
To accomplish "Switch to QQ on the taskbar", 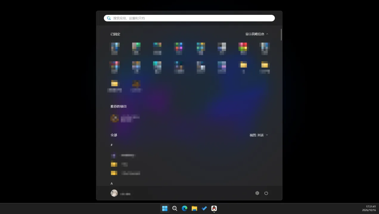I will click(x=214, y=208).
